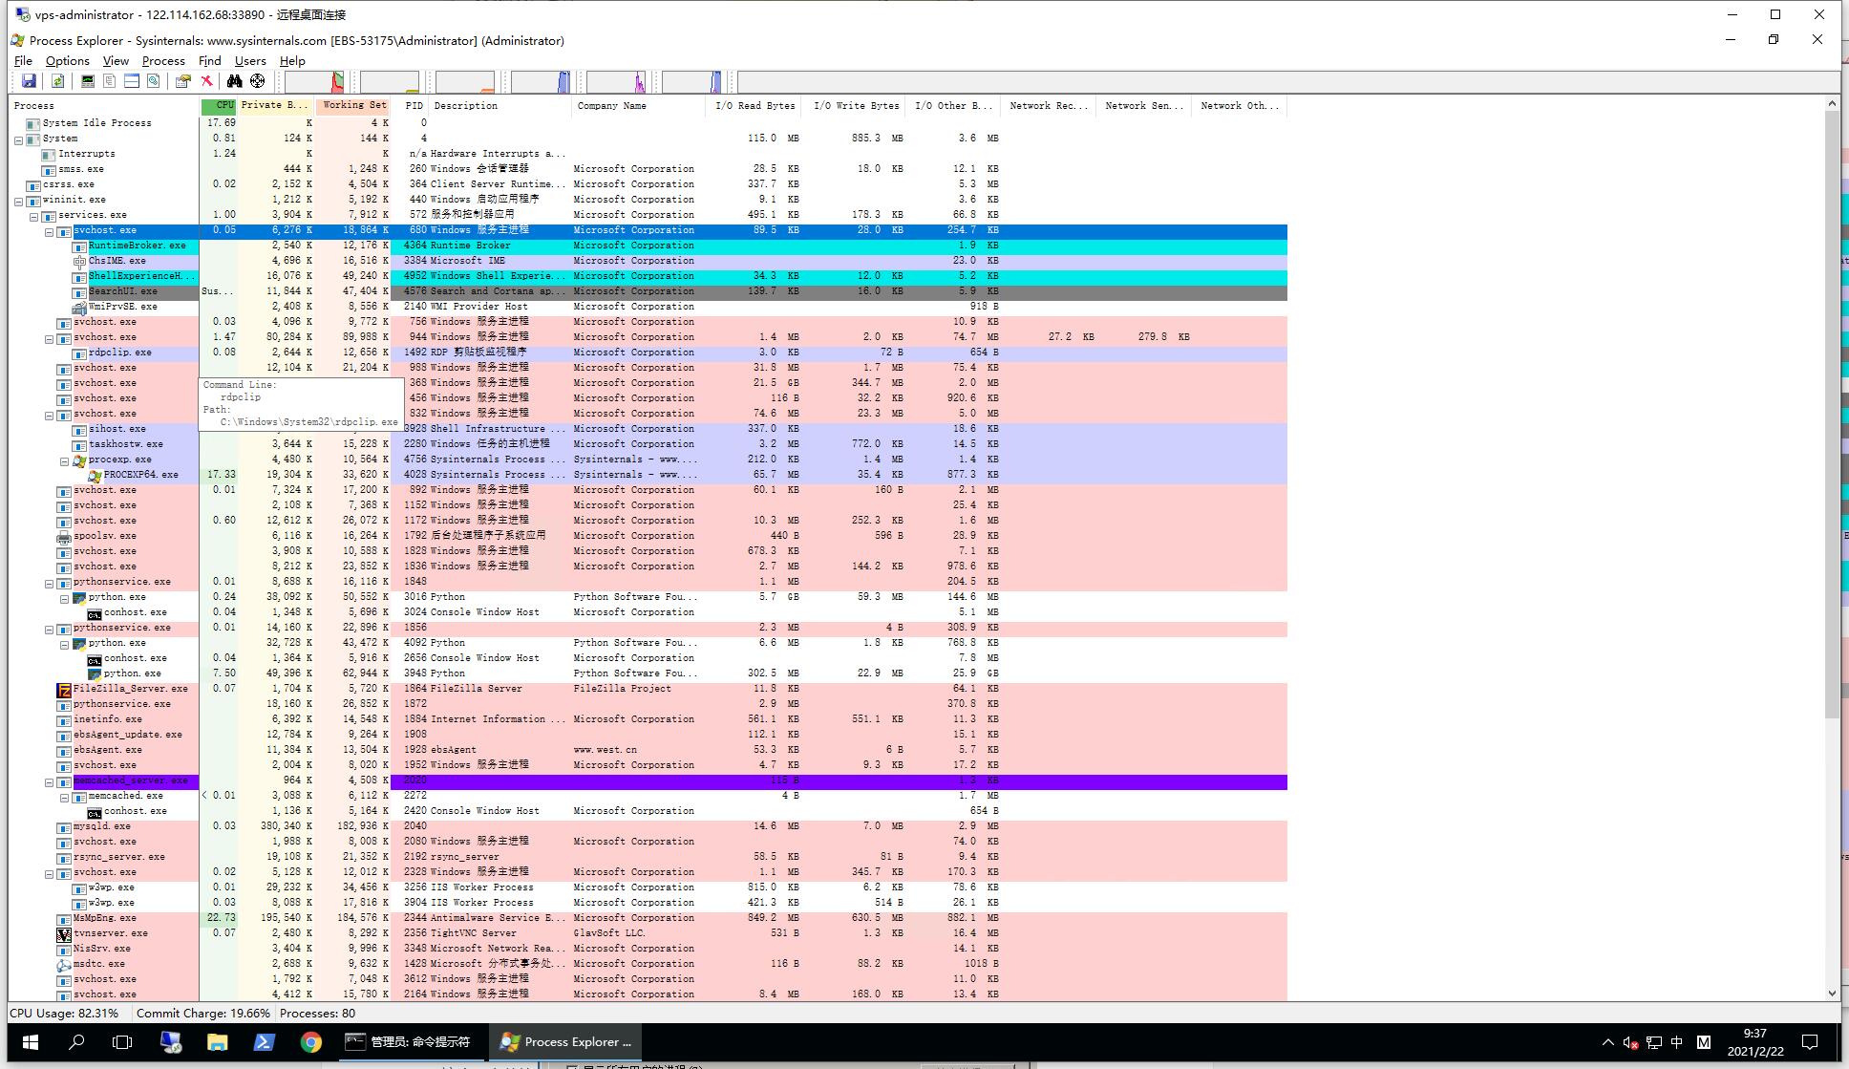
Task: Collapse the svchost.exe PID 680 node
Action: tap(49, 231)
